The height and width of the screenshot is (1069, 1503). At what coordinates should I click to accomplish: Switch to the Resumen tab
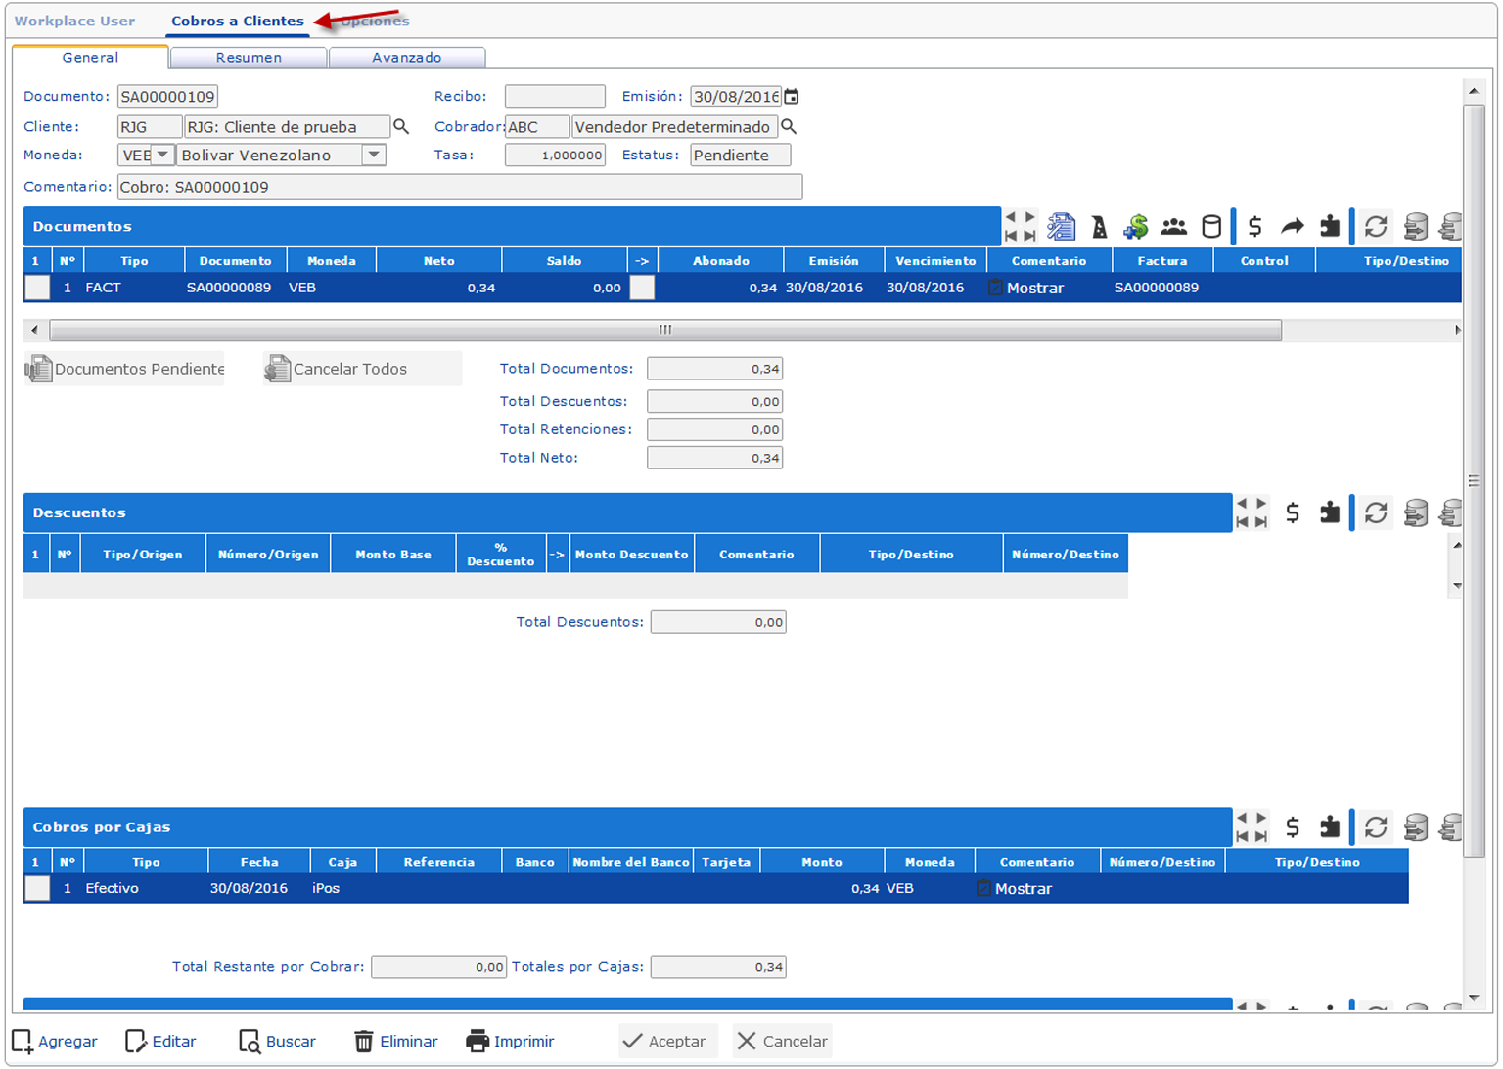249,58
